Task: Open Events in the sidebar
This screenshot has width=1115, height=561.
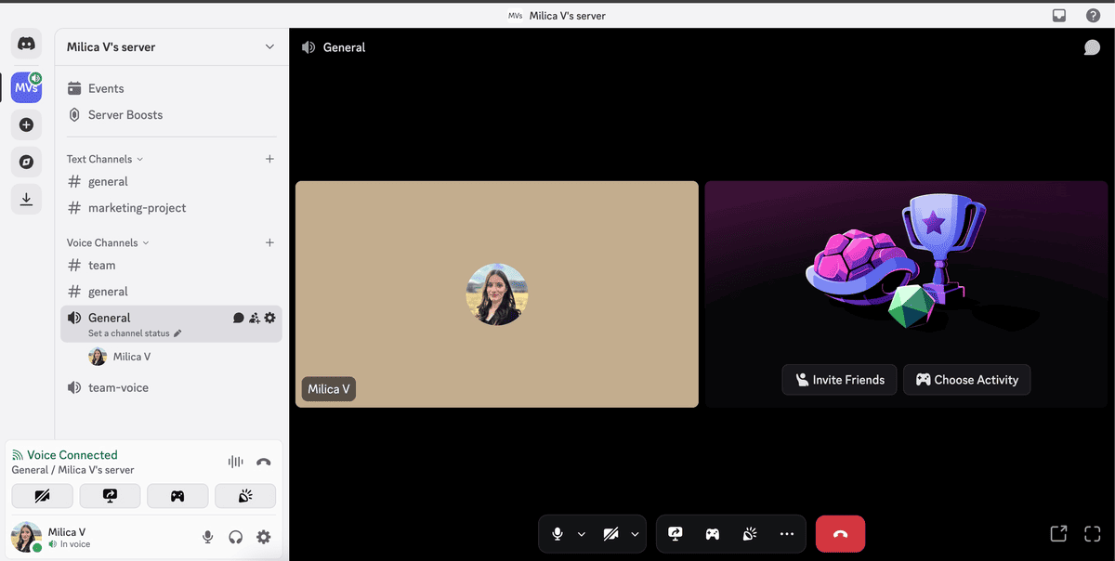Action: pos(172,88)
